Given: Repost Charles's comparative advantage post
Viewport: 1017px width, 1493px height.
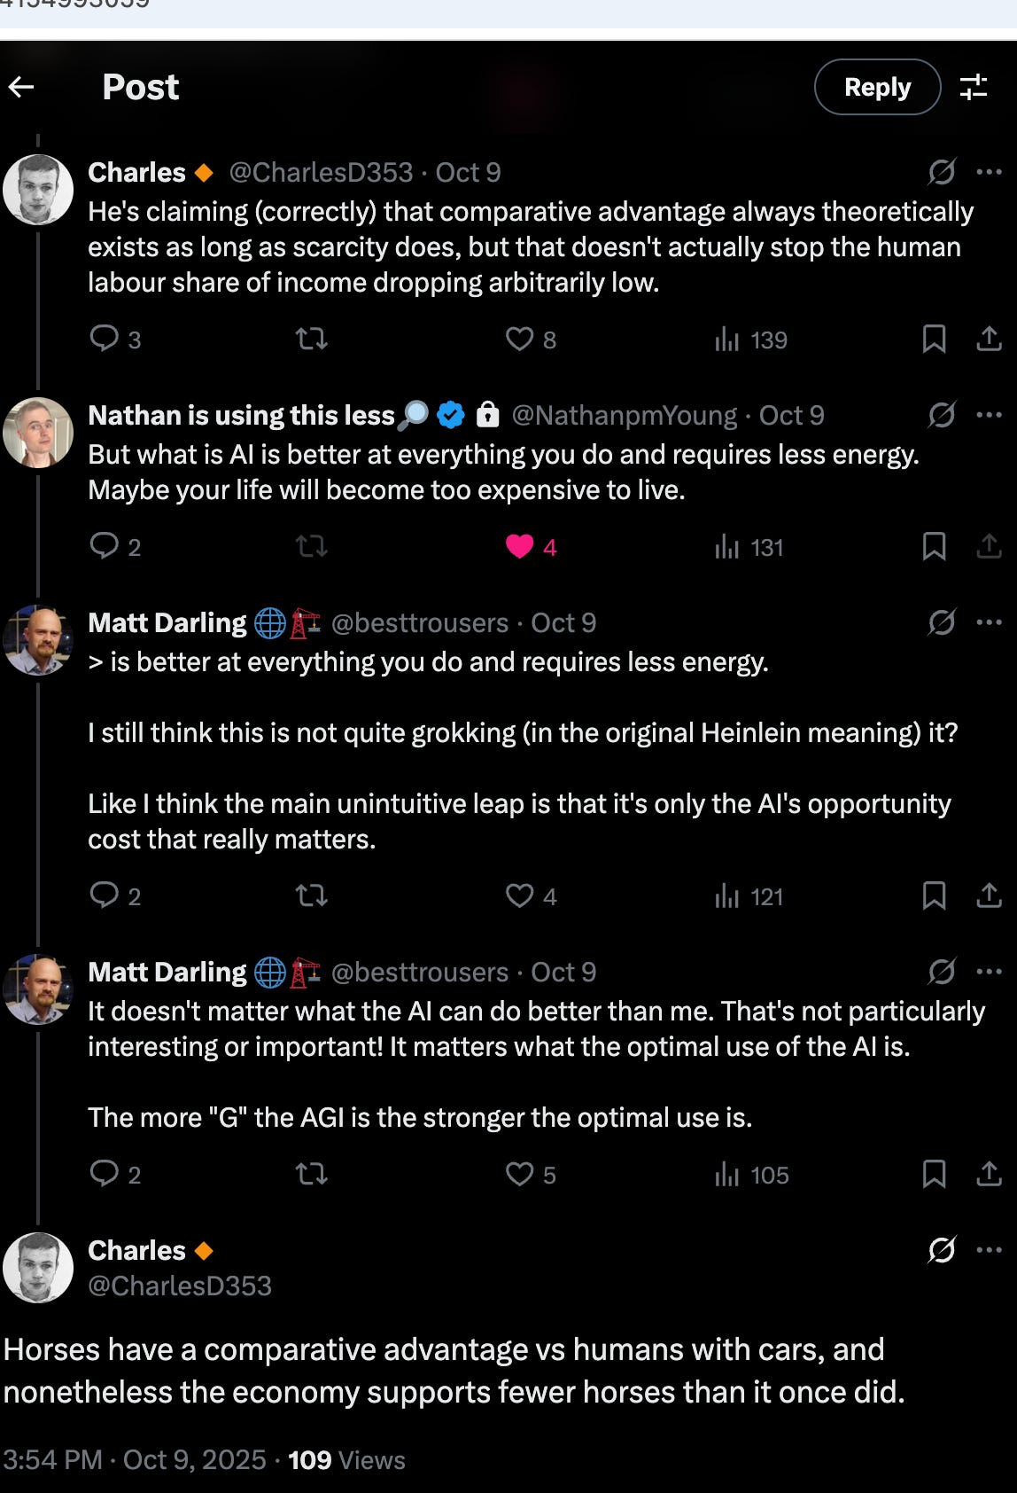Looking at the screenshot, I should (x=311, y=339).
